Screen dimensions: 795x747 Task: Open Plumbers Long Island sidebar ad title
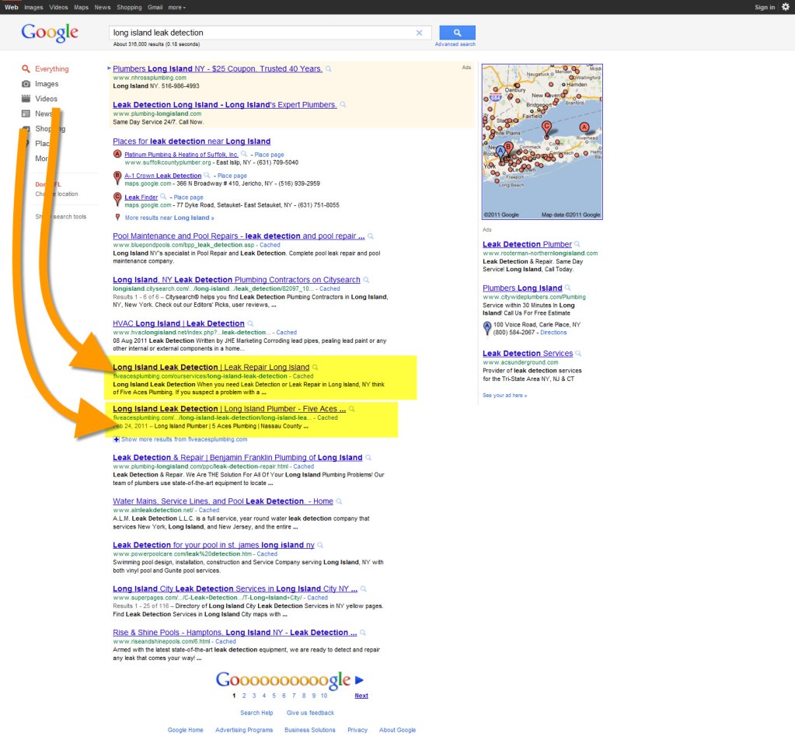[522, 288]
